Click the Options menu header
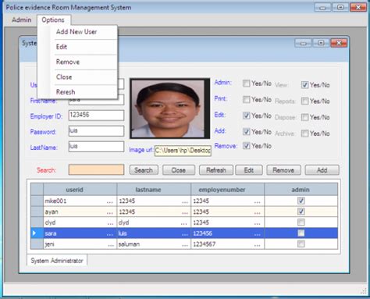 [x=53, y=20]
